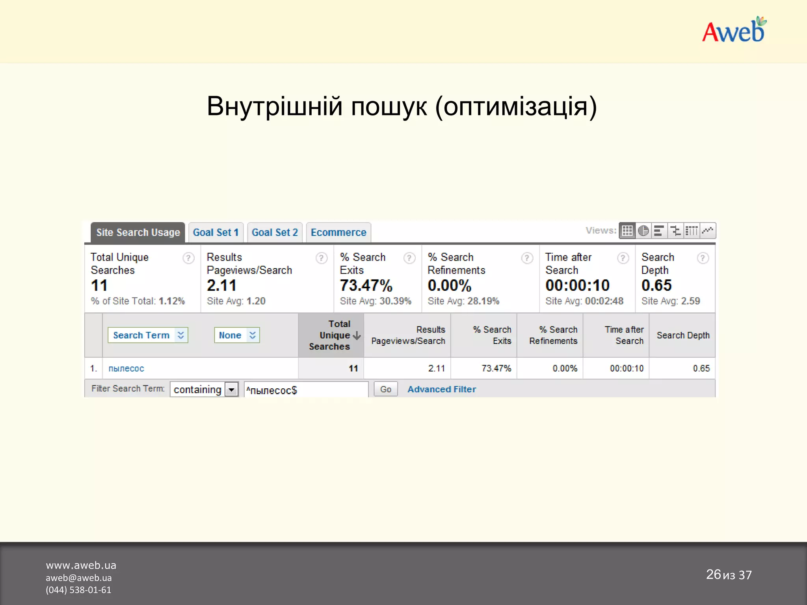Sort by Total Unique Searches column

pos(331,335)
